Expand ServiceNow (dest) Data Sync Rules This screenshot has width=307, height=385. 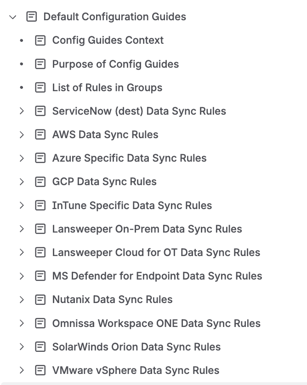[x=22, y=111]
